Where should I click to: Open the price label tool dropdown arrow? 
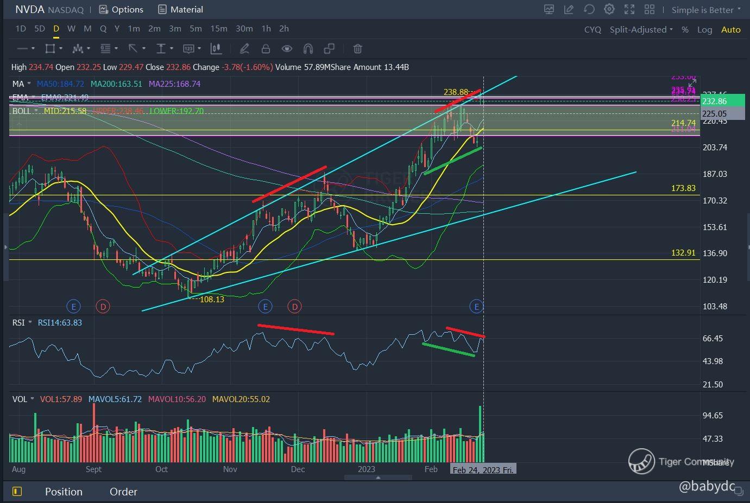click(199, 49)
